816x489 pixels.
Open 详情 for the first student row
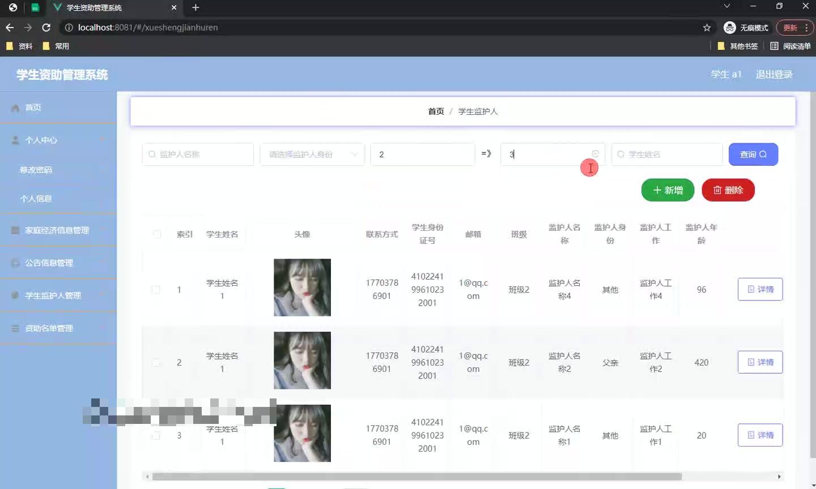[760, 289]
